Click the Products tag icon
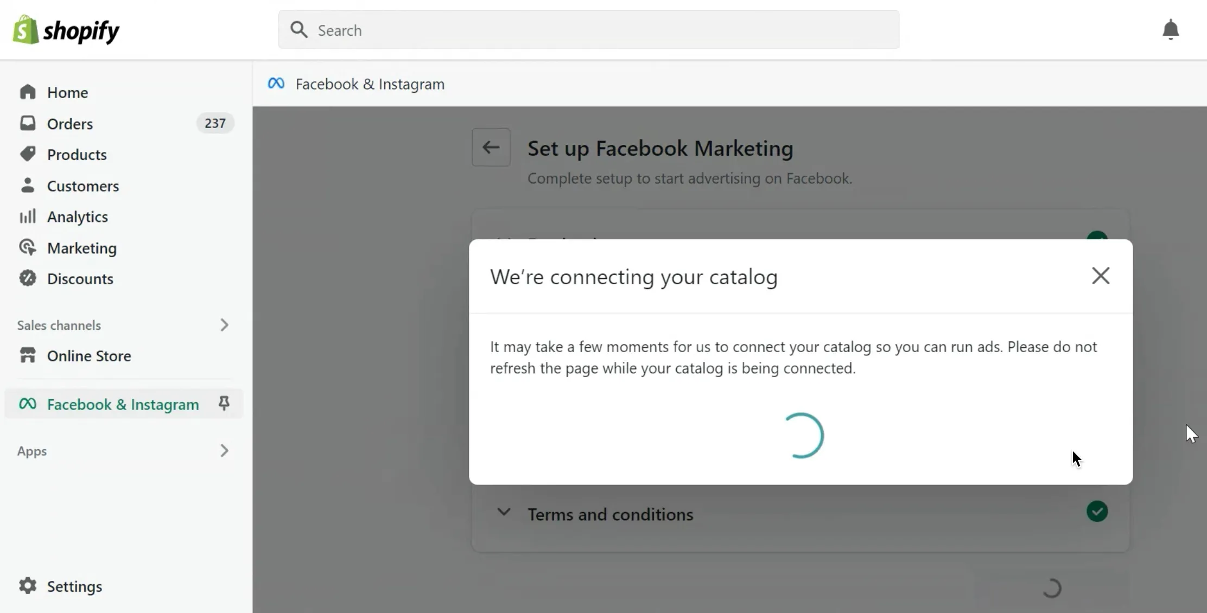The width and height of the screenshot is (1207, 613). (x=28, y=154)
